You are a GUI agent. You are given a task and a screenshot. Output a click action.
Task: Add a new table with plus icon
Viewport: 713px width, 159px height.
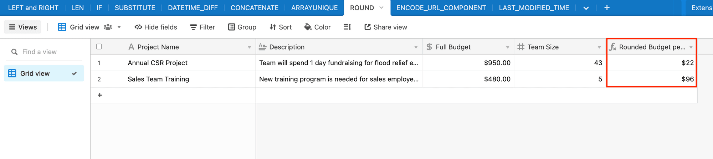point(607,8)
